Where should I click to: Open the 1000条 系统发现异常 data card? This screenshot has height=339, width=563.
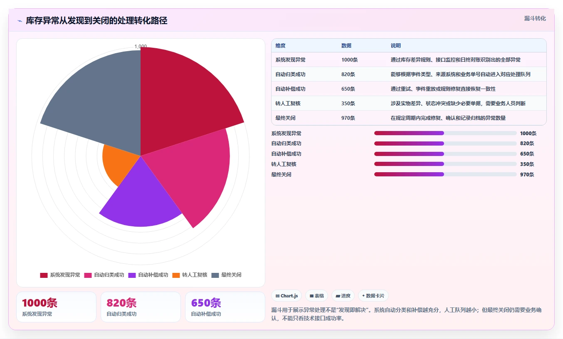click(x=56, y=307)
